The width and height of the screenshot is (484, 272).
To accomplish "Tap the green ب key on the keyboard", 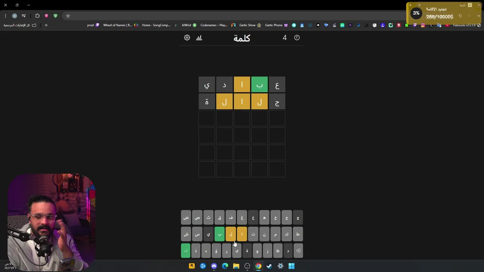I will [219, 234].
